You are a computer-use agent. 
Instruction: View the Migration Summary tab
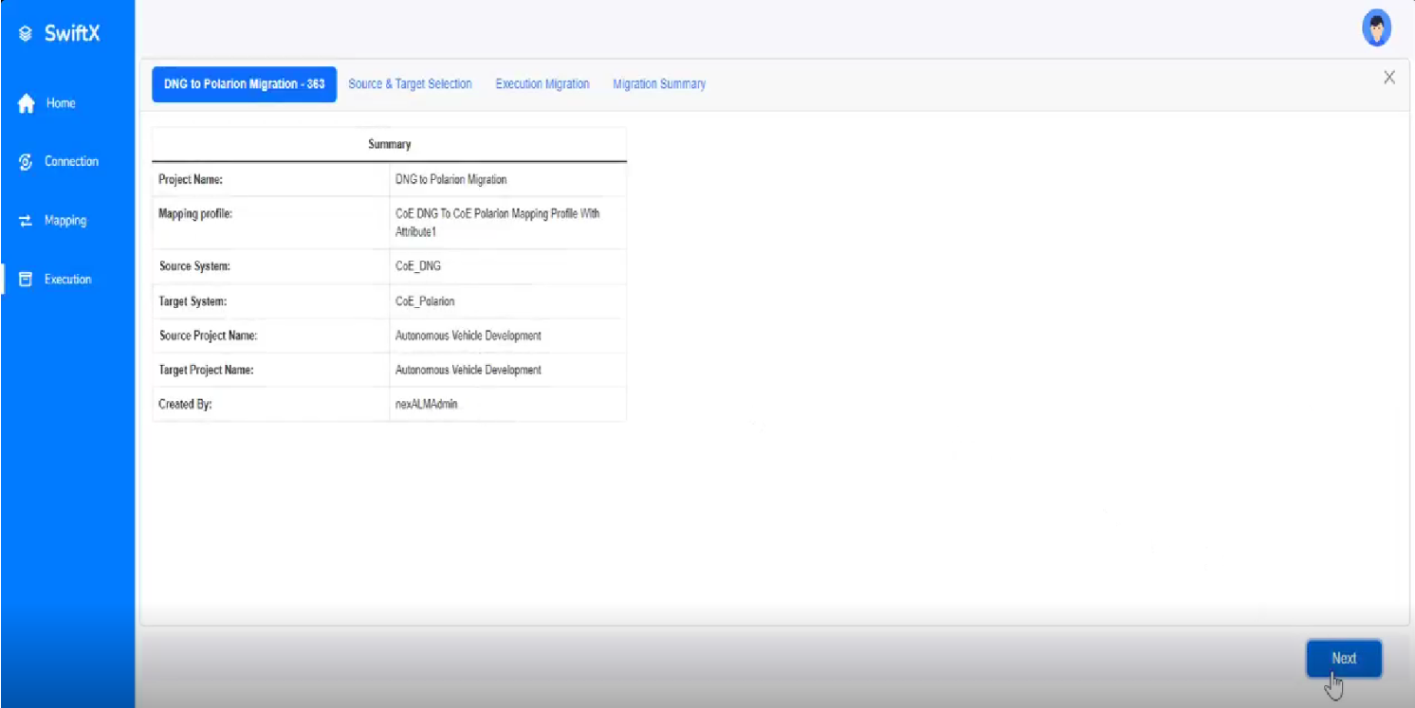(x=658, y=83)
